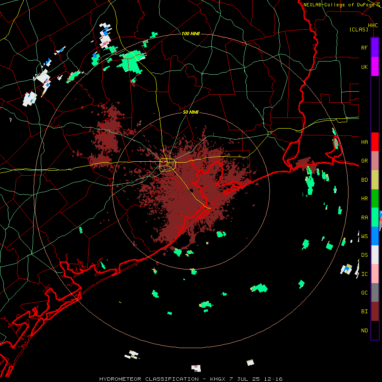Image resolution: width=382 pixels, height=382 pixels.
Task: Select the yellow BD legend swatch
Action: (x=375, y=180)
